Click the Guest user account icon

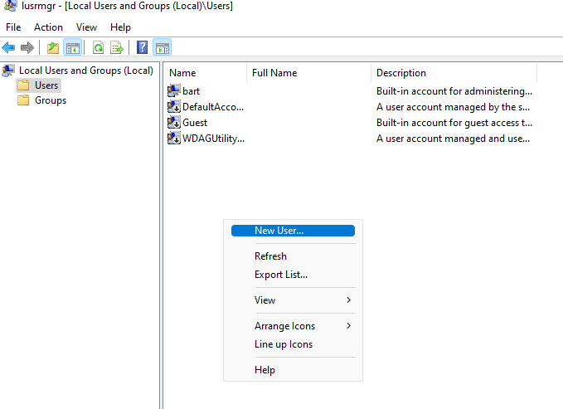[x=174, y=123]
